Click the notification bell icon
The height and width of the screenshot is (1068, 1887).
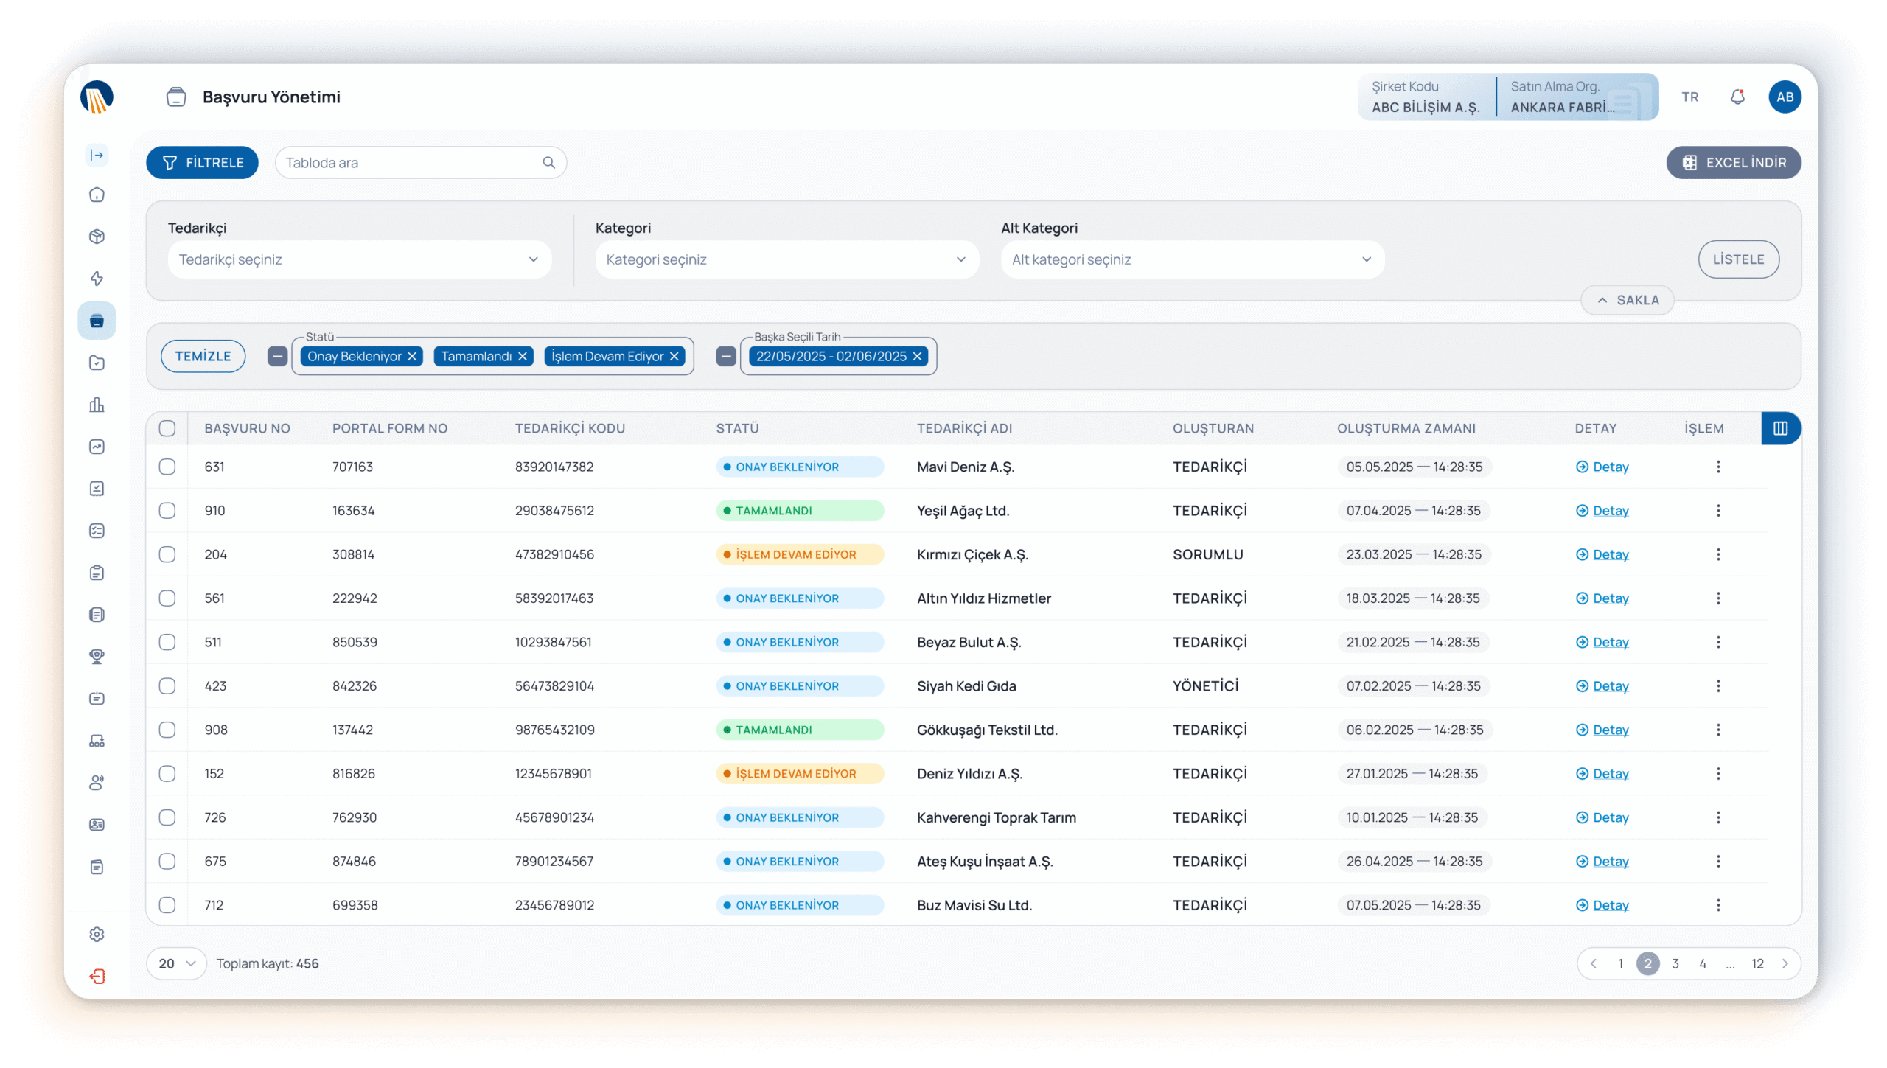click(1737, 97)
